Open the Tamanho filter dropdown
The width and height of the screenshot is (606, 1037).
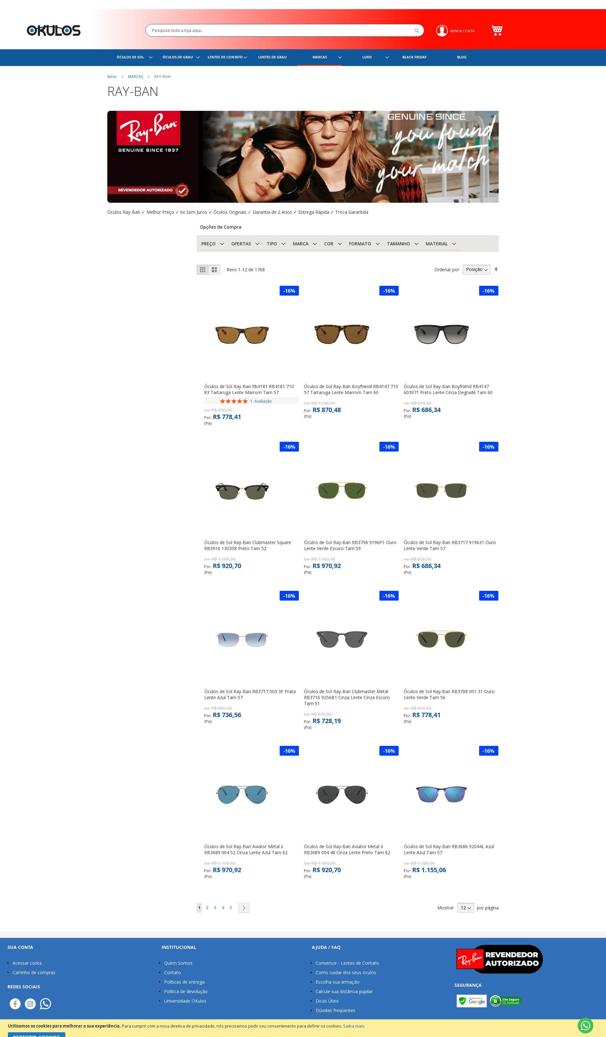[x=403, y=243]
